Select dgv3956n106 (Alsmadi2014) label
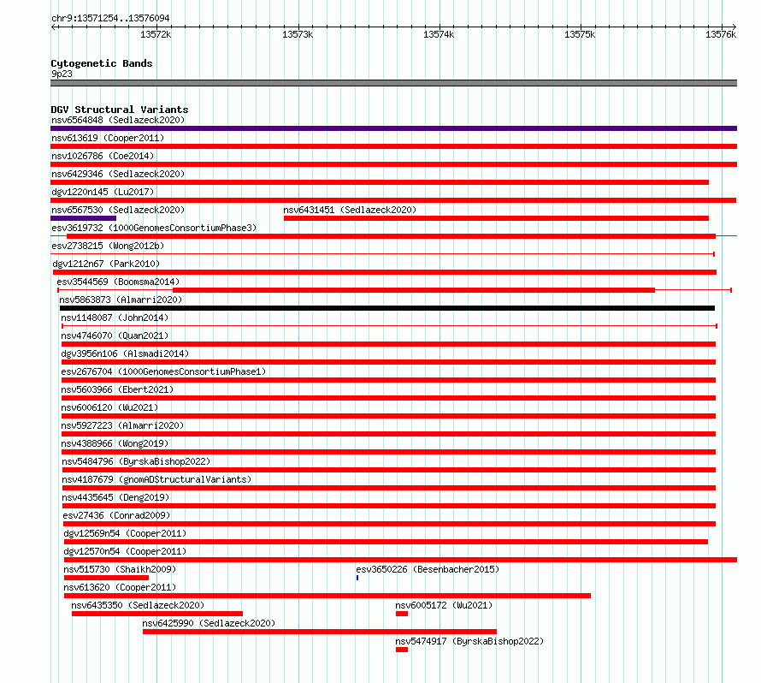Screen dimensions: 761x683 click(125, 353)
